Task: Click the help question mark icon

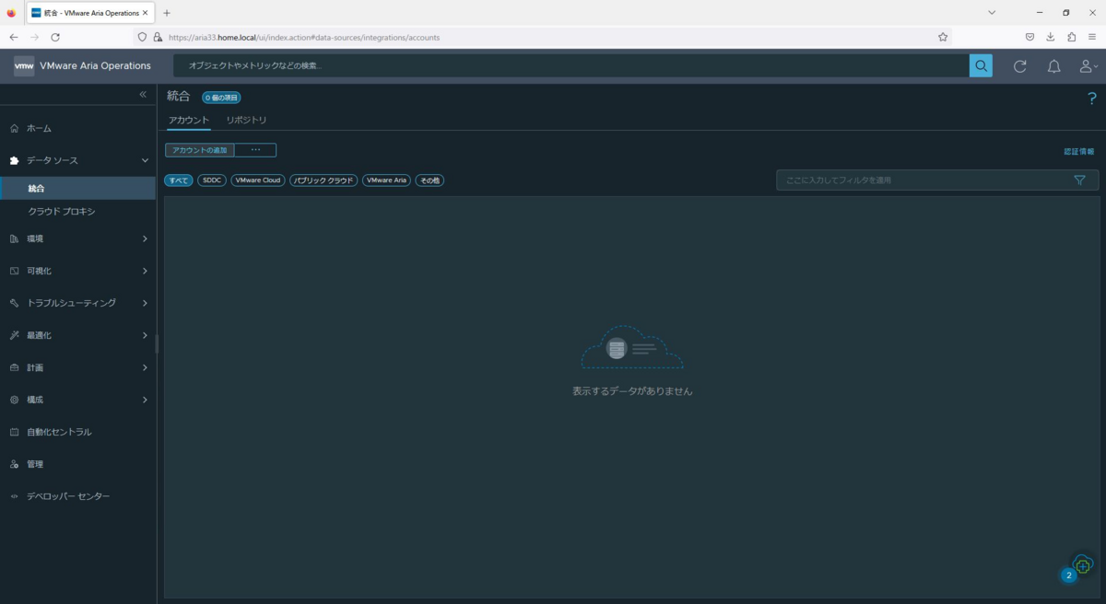Action: coord(1092,98)
